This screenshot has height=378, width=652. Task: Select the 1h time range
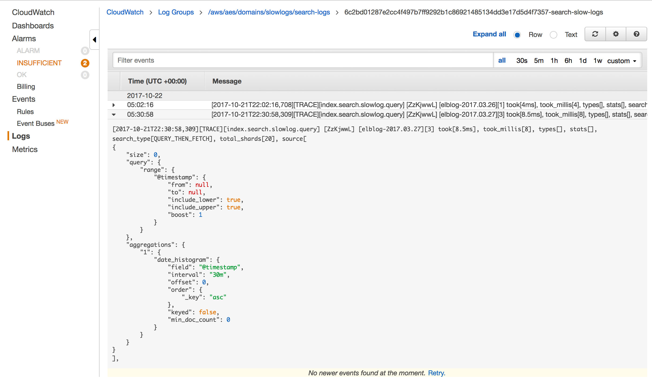coord(554,61)
